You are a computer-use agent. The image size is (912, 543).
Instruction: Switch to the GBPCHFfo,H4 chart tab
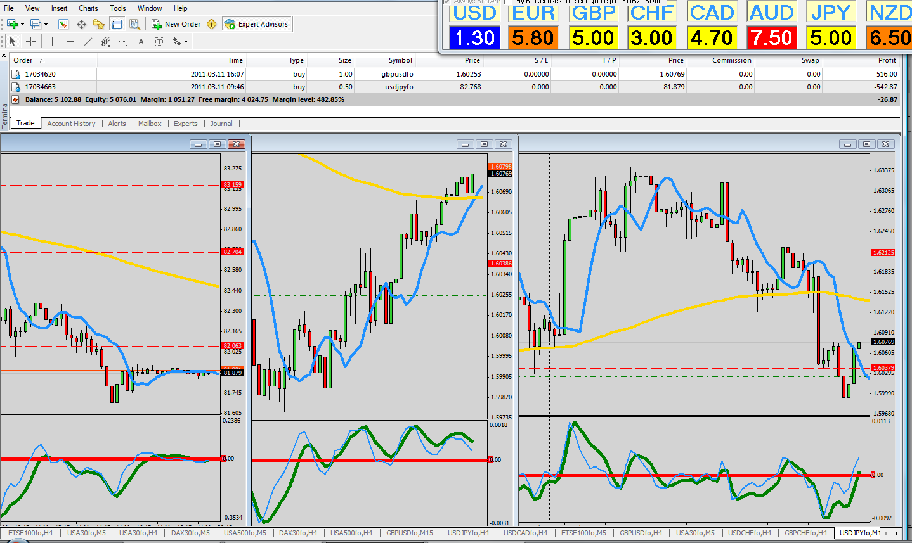click(x=805, y=533)
